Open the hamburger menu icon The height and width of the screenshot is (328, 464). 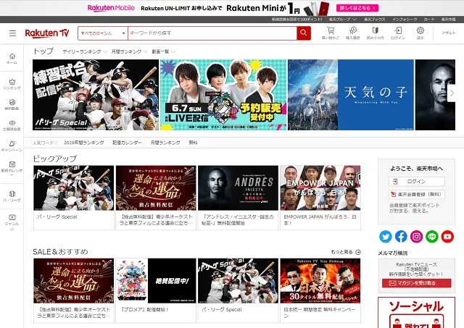click(x=12, y=33)
